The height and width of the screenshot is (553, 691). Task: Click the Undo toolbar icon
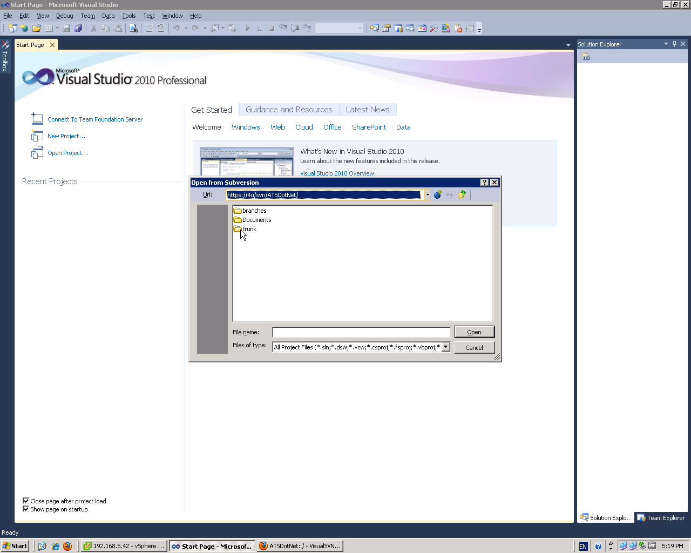(176, 28)
